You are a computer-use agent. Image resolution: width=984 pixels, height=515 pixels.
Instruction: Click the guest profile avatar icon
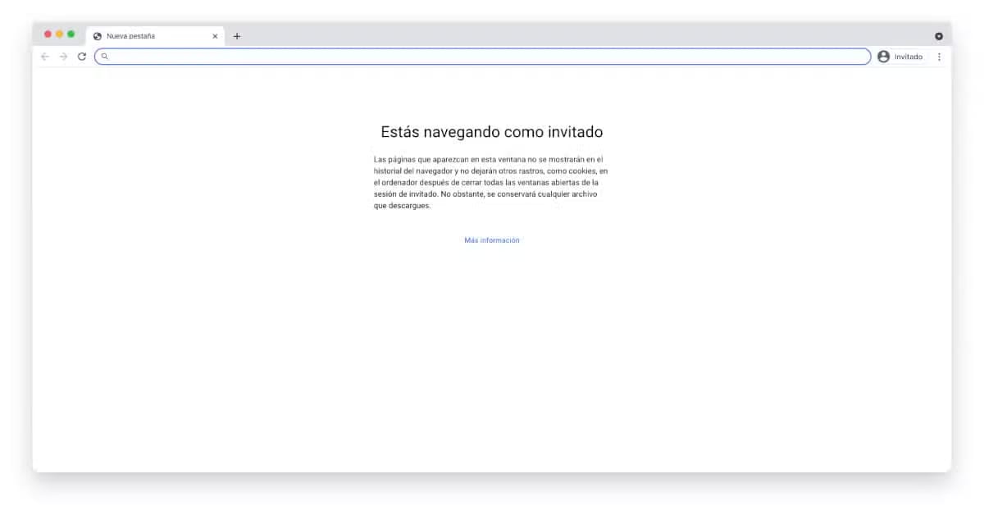click(883, 57)
